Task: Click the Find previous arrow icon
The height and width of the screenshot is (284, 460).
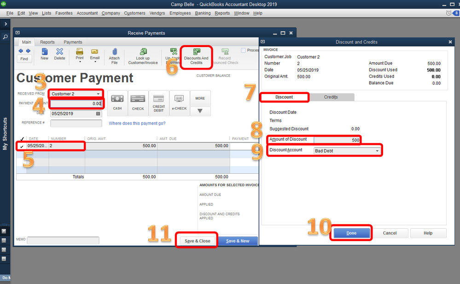Action: pyautogui.click(x=21, y=51)
